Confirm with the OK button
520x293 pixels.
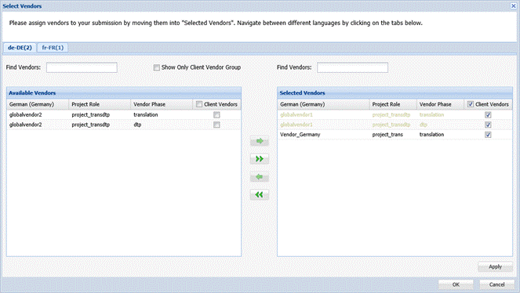point(456,284)
